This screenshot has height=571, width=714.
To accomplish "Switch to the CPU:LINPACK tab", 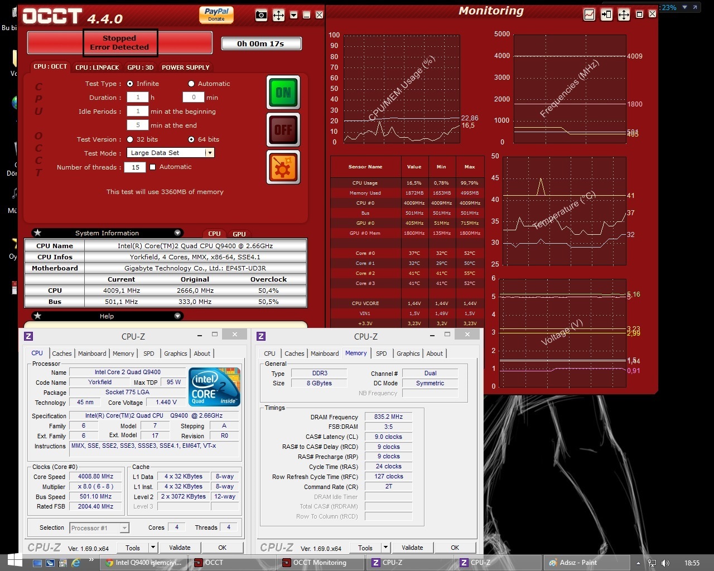I will (x=97, y=67).
